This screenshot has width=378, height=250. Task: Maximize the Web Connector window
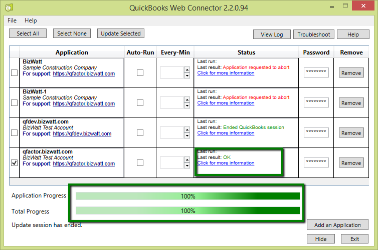[x=345, y=6]
